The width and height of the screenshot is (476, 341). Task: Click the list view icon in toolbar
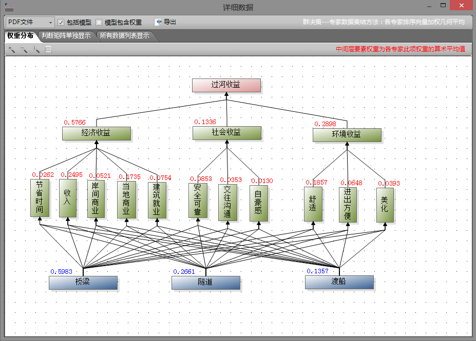click(48, 49)
